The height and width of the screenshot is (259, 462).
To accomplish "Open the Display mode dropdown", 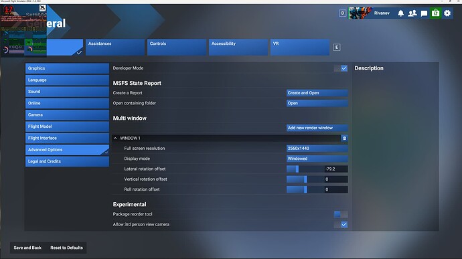I will tap(317, 159).
